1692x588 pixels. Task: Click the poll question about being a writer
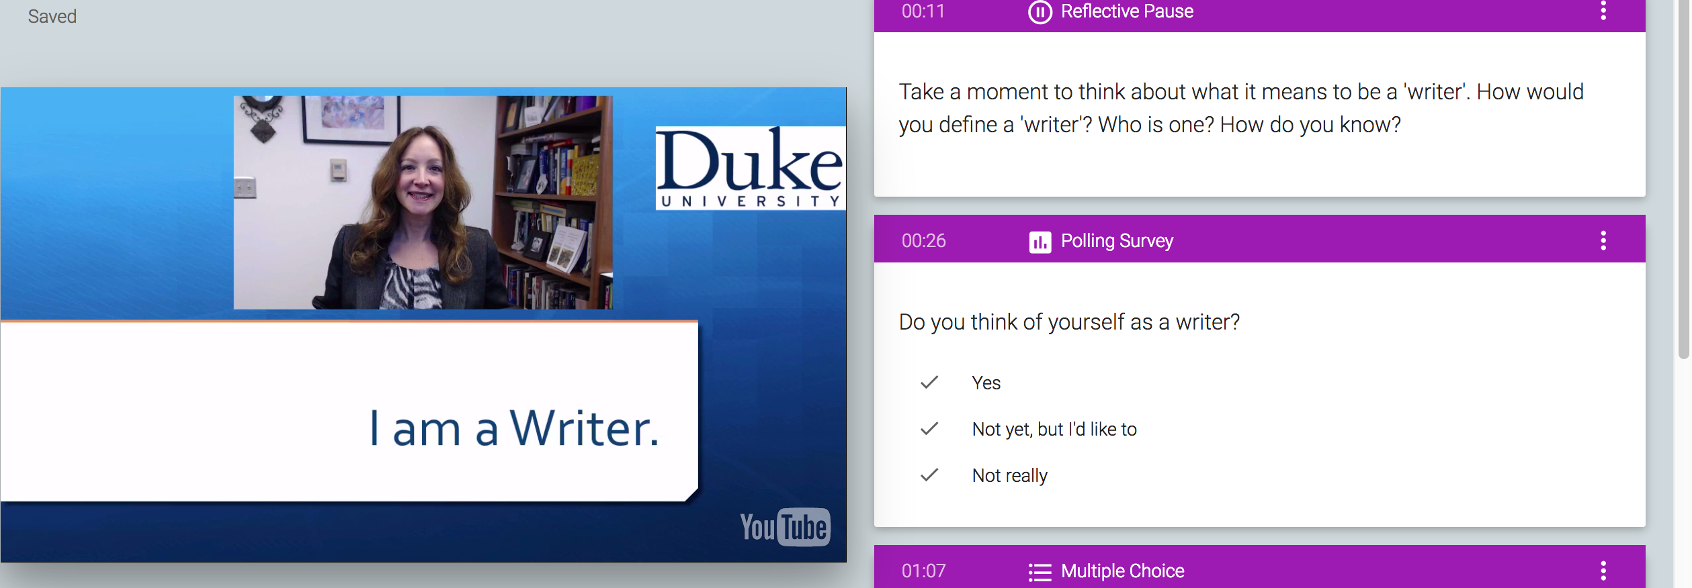(x=1069, y=322)
